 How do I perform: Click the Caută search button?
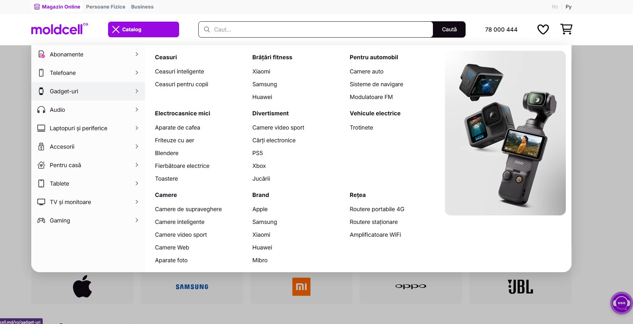(449, 29)
